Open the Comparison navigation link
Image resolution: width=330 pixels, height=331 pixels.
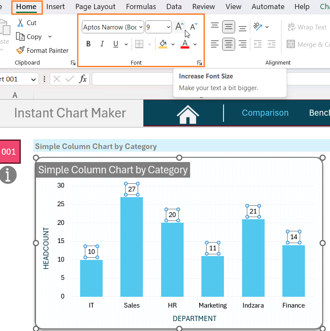point(265,113)
